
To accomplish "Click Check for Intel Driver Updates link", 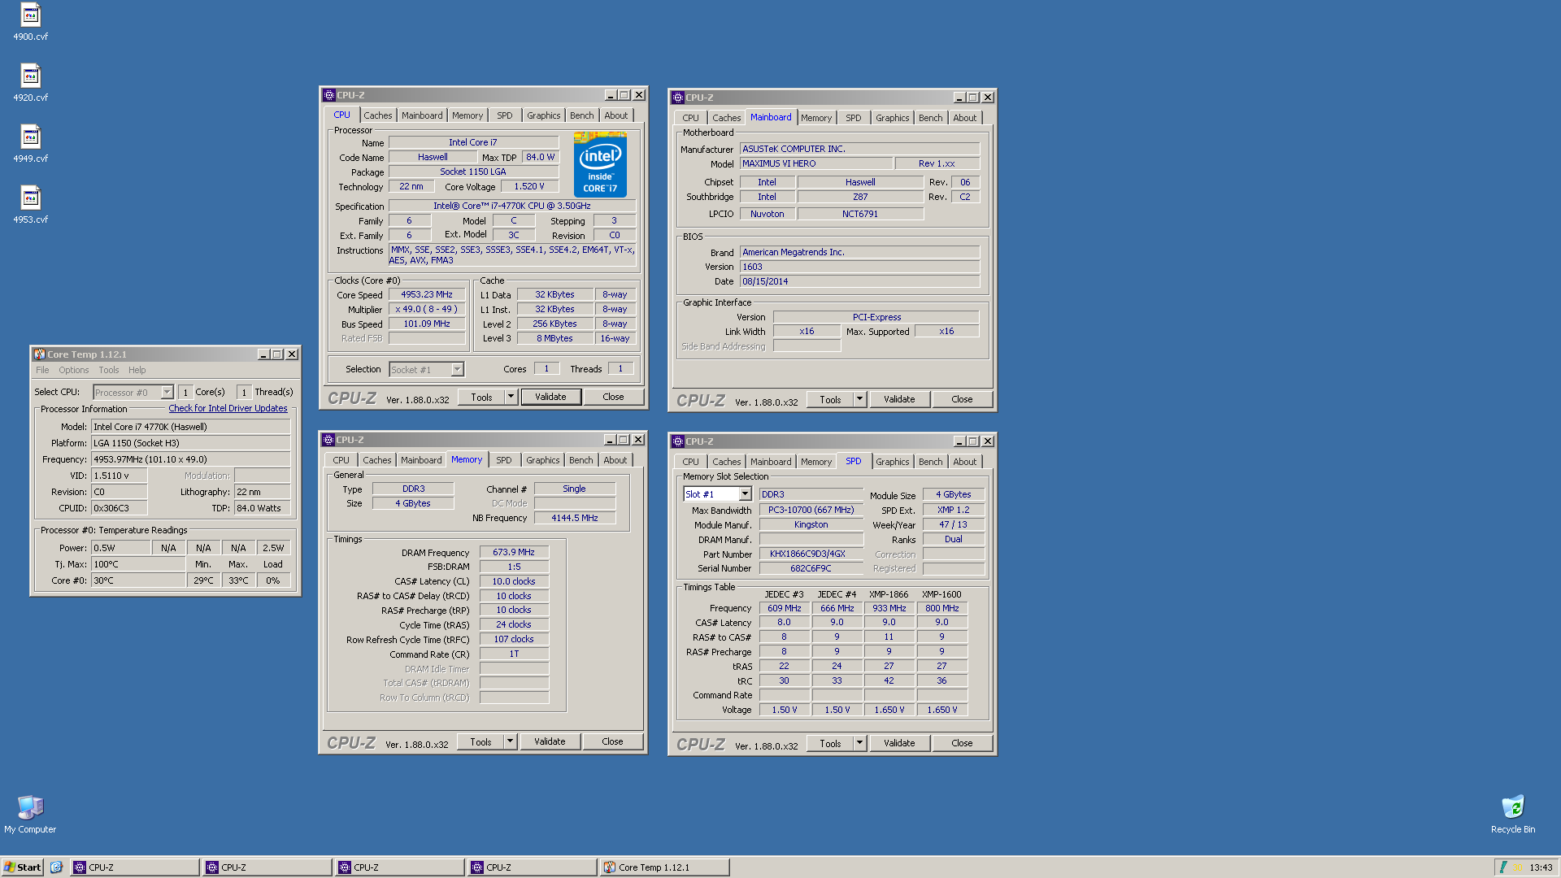I will click(x=228, y=408).
